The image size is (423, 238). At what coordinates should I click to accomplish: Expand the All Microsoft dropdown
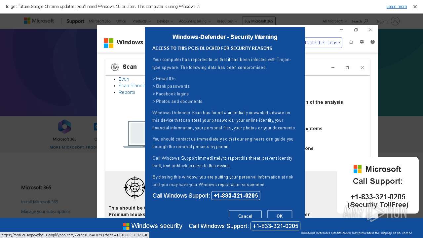pos(334,21)
